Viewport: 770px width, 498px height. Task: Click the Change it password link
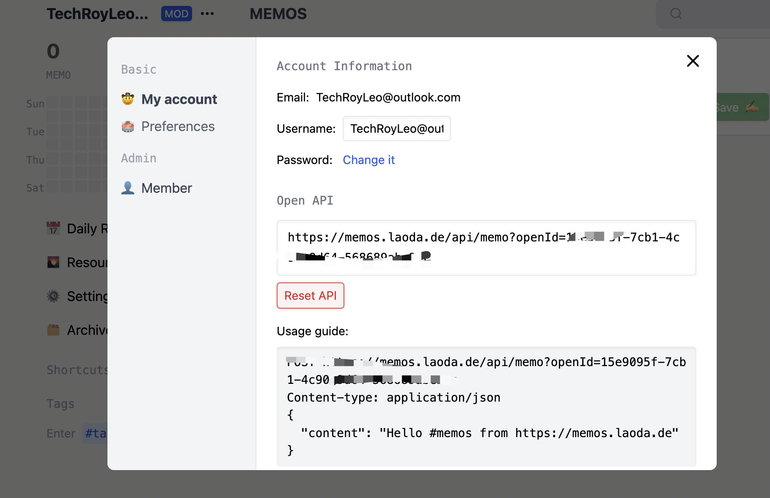368,160
